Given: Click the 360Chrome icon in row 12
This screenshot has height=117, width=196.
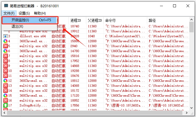Looking at the screenshot, I should click(x=6, y=81).
